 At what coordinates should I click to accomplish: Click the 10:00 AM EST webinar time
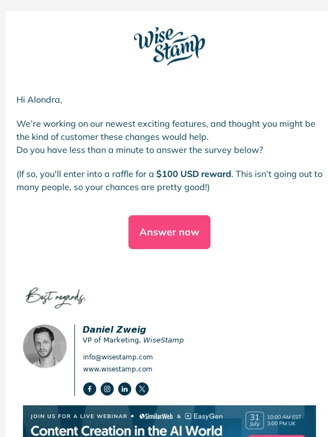[284, 417]
